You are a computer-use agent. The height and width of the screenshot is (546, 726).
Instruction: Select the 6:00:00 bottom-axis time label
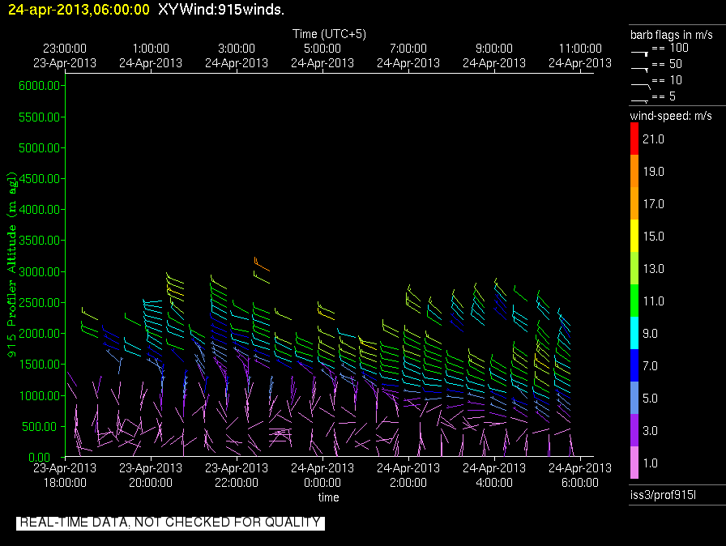pyautogui.click(x=580, y=483)
